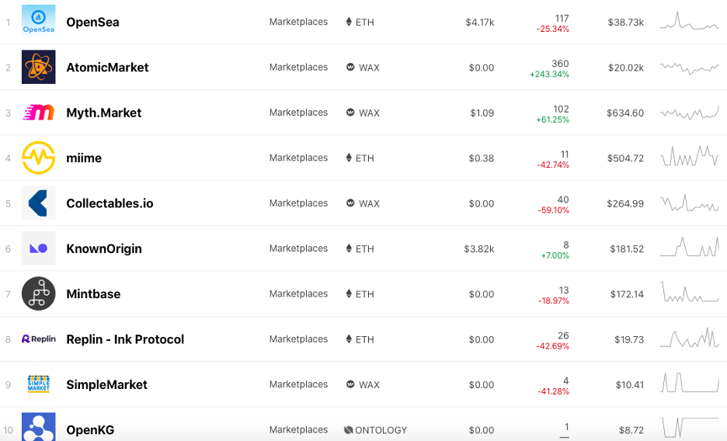This screenshot has height=441, width=727.
Task: Click the KnownOrigin logo icon
Action: [39, 248]
